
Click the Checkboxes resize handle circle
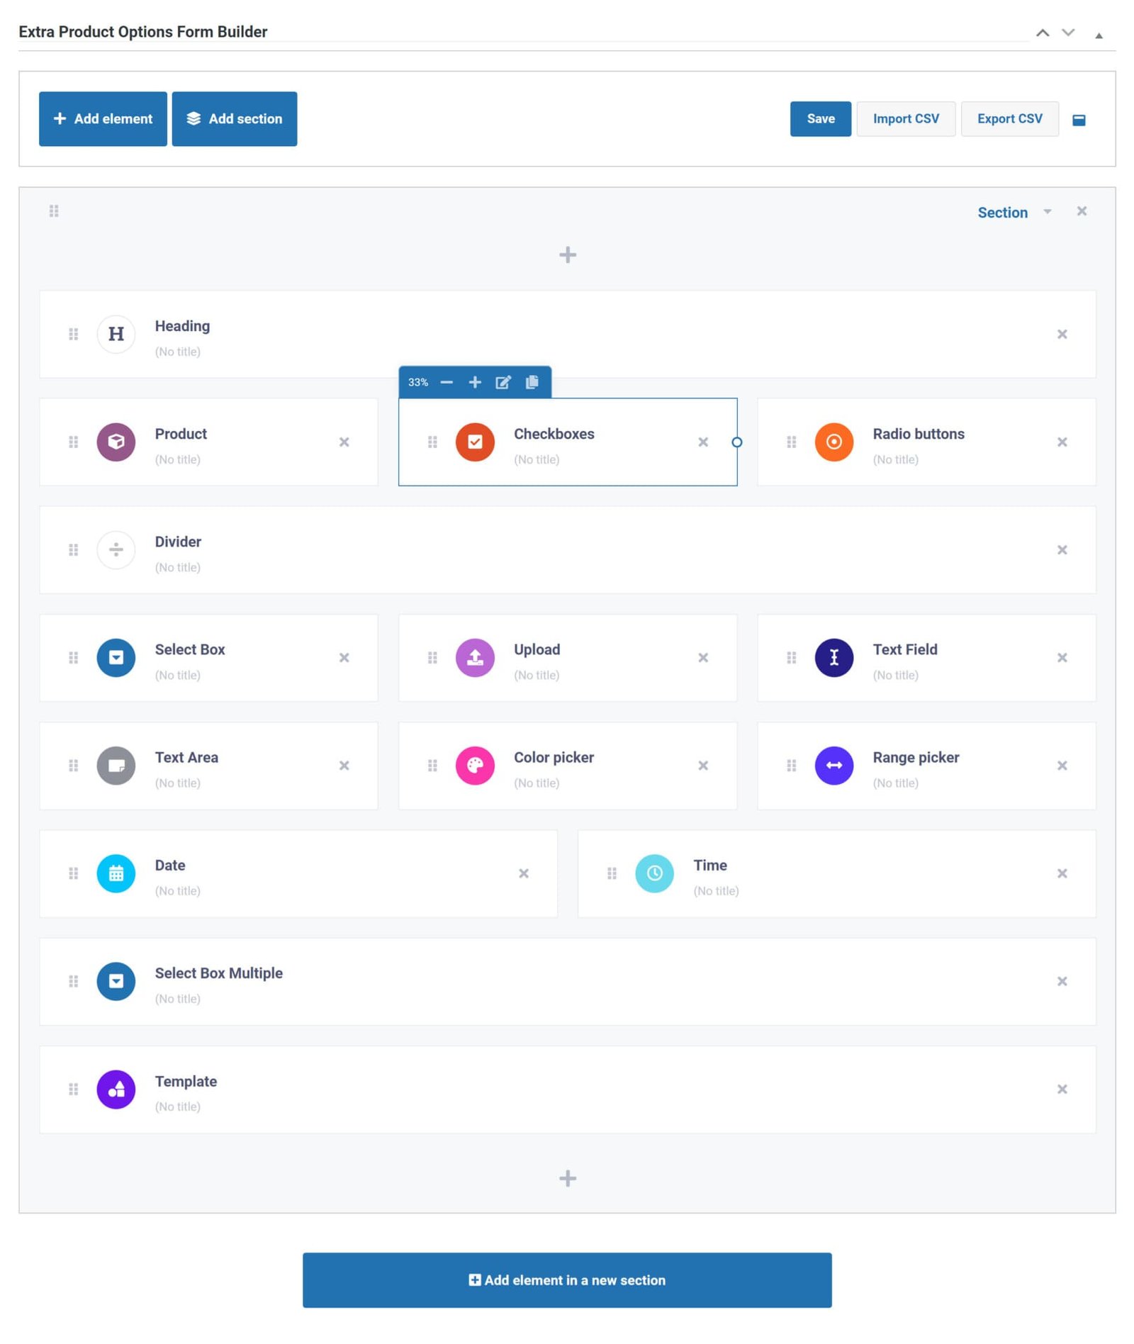[x=737, y=442]
